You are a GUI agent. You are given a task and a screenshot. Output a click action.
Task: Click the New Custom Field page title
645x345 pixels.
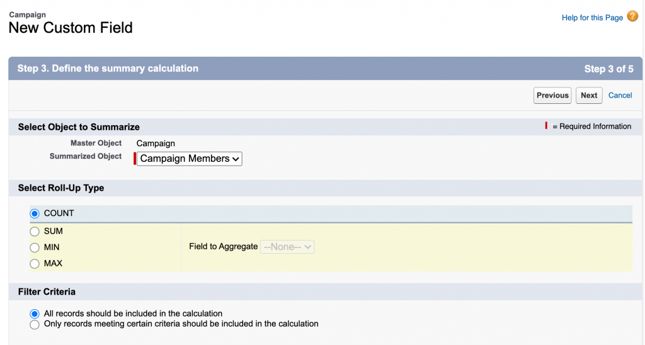pyautogui.click(x=71, y=28)
